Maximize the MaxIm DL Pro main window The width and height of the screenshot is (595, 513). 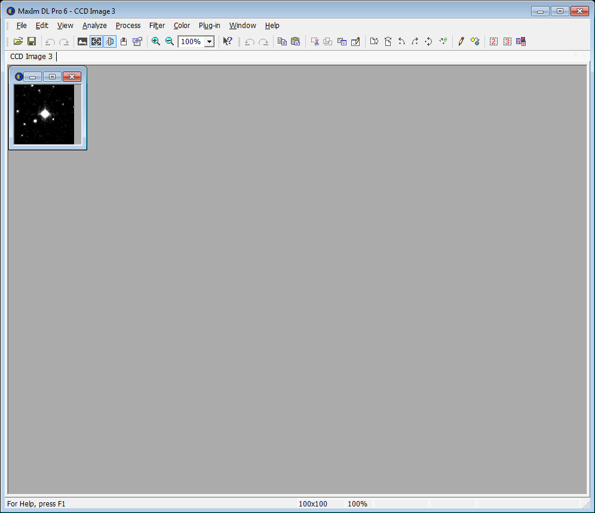560,11
